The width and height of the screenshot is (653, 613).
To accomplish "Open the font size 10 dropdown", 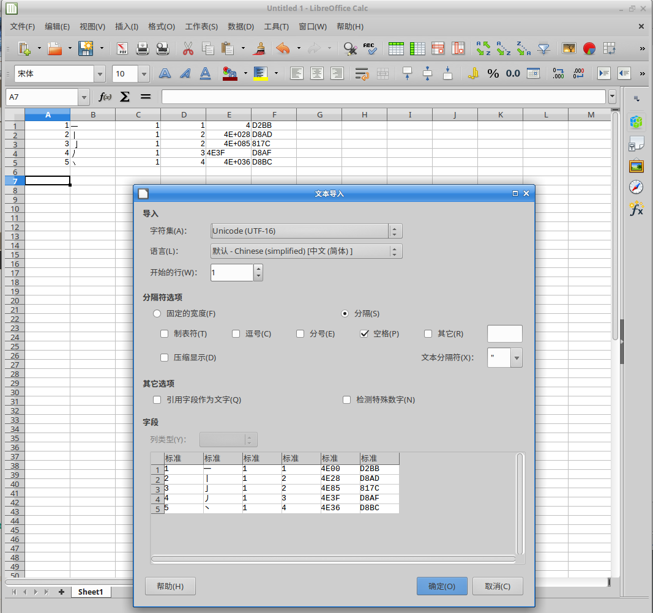I will 144,74.
